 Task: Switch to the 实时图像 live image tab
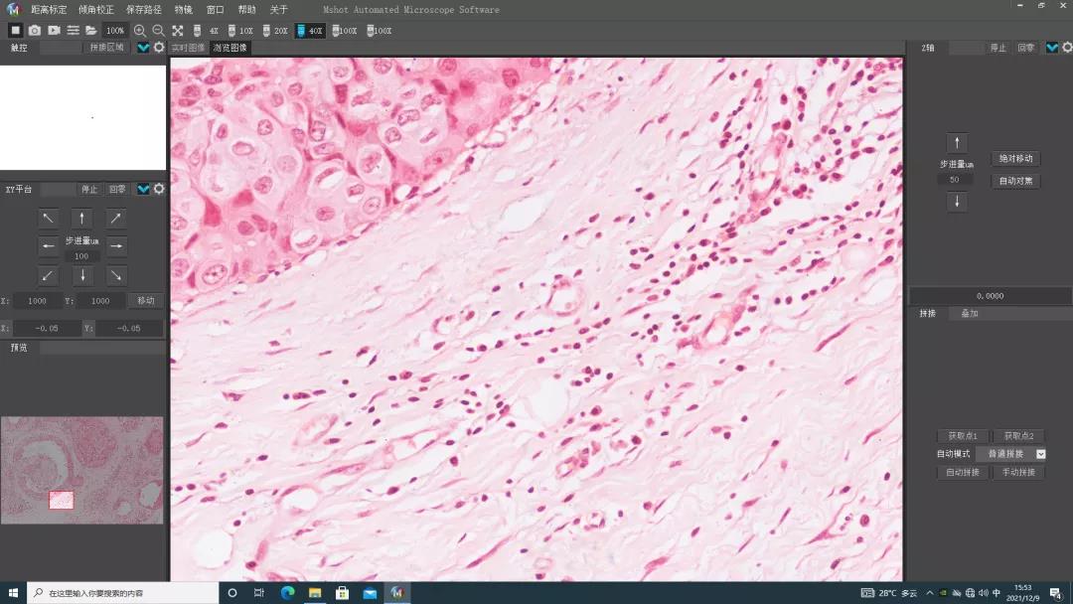click(x=188, y=48)
